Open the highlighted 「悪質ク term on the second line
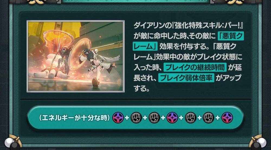Screen dimensions: 271x150 tap(231, 36)
